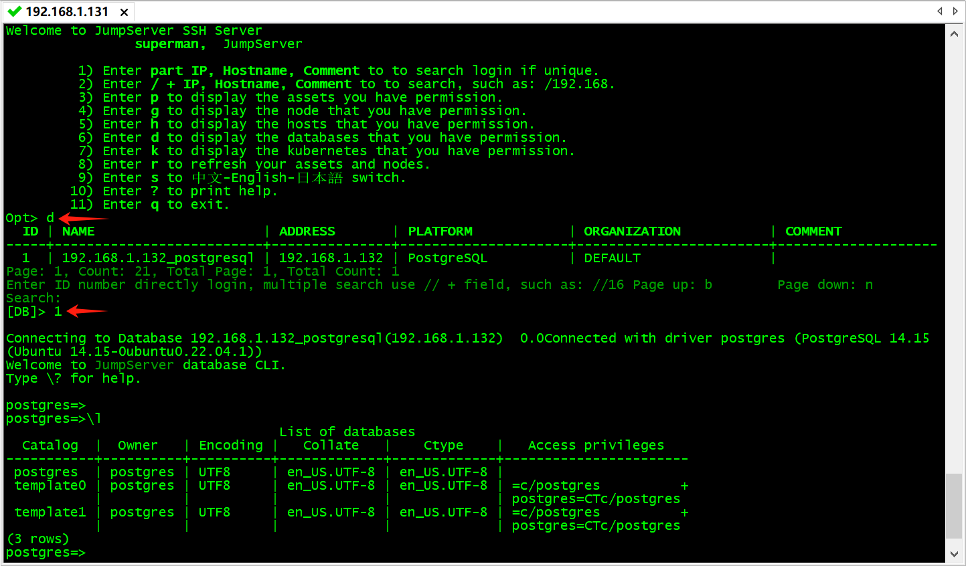The width and height of the screenshot is (966, 566).
Task: Click the ADDRESS column header text
Action: coord(307,231)
